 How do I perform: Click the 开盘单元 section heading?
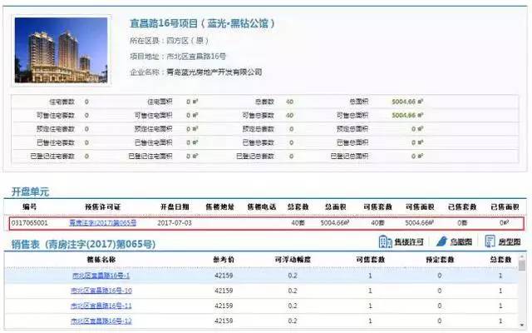tap(30, 192)
